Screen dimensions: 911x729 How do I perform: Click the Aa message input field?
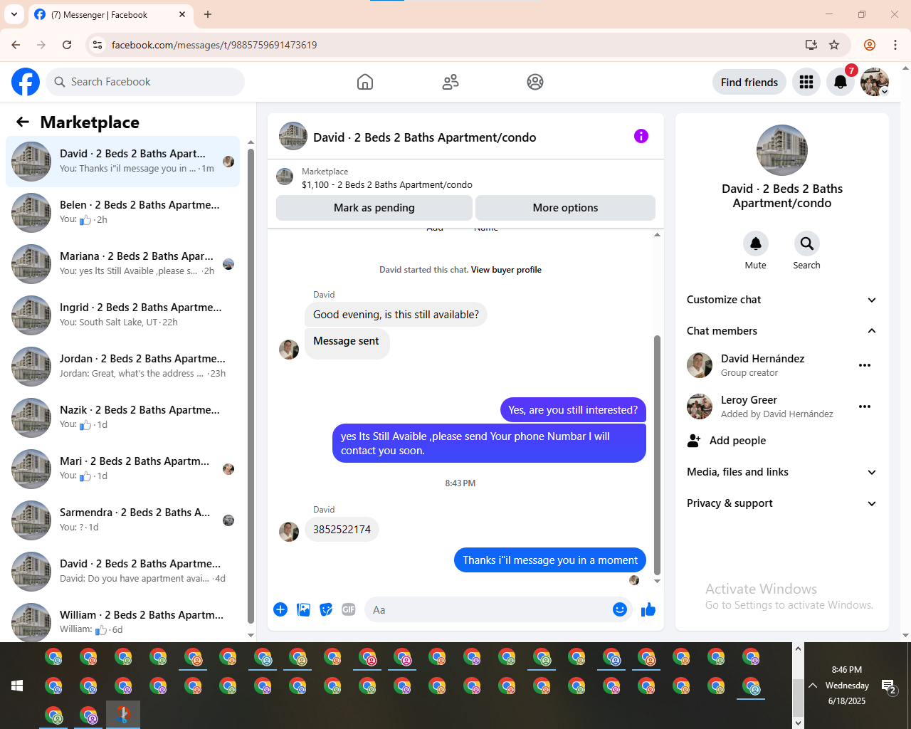click(488, 610)
